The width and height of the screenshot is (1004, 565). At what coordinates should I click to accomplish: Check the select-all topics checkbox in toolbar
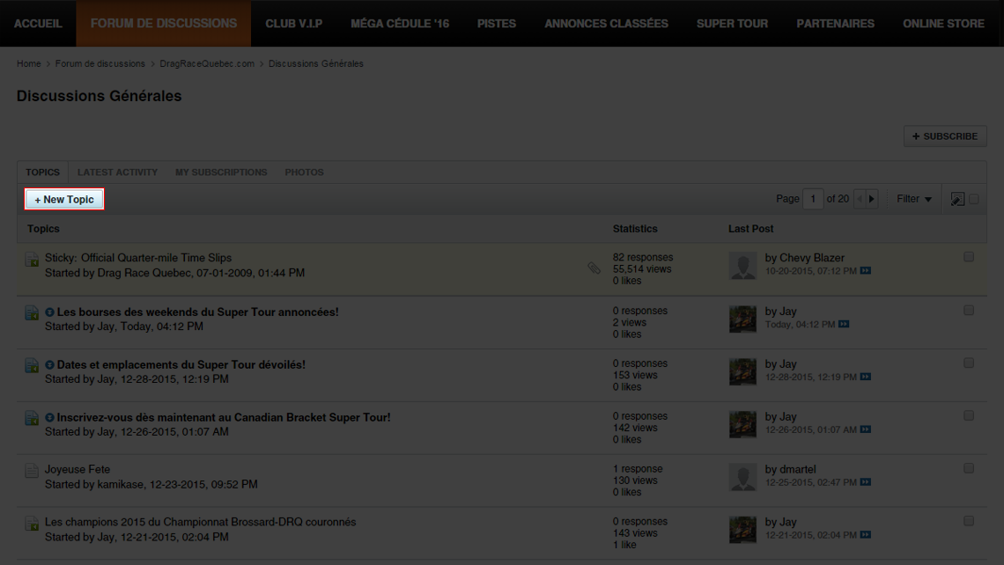click(974, 200)
